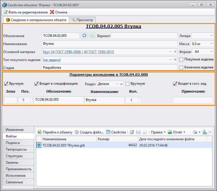Screen dimensions: 217x191
Task: Clear the Раздел field with X icon
Action: tap(121, 84)
